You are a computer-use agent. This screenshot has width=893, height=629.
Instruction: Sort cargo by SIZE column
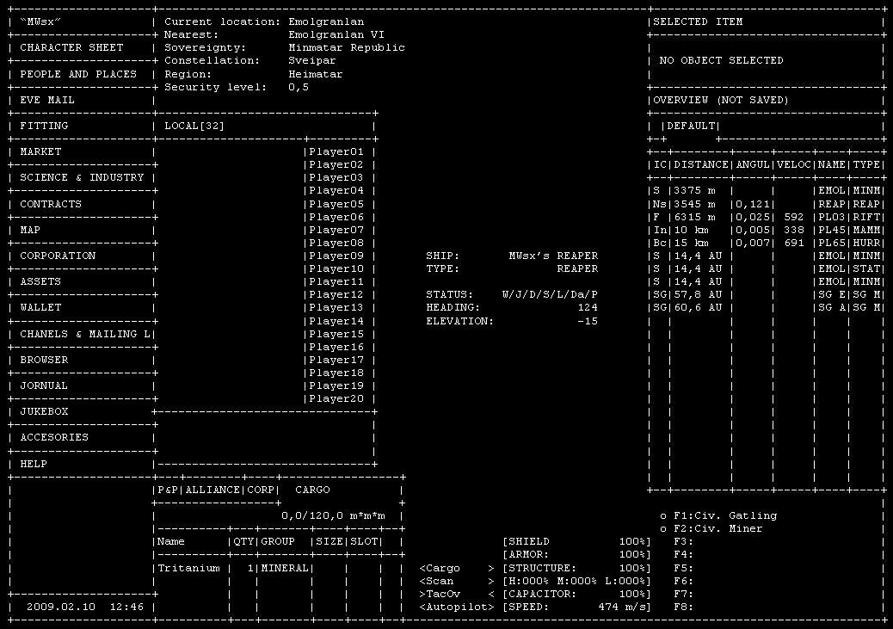click(329, 541)
